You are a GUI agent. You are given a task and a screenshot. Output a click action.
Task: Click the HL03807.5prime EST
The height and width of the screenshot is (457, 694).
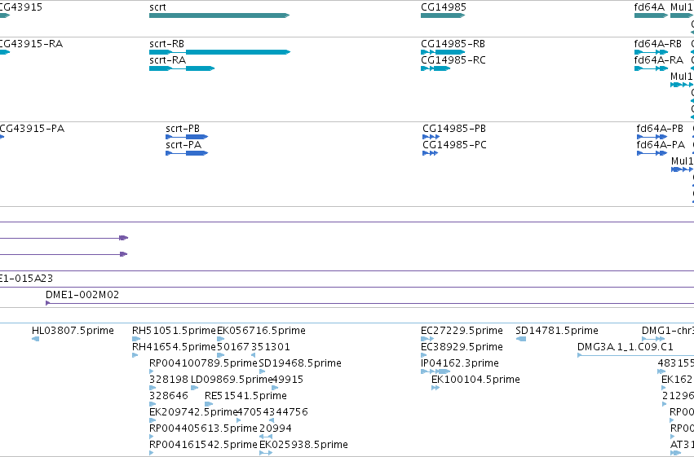(35, 339)
